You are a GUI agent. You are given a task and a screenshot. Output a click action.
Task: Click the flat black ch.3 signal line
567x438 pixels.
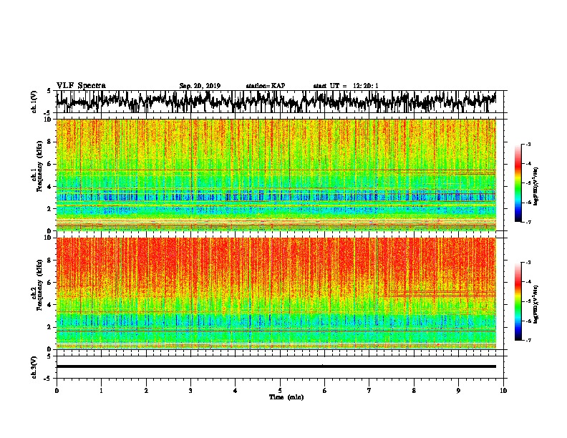click(x=276, y=366)
